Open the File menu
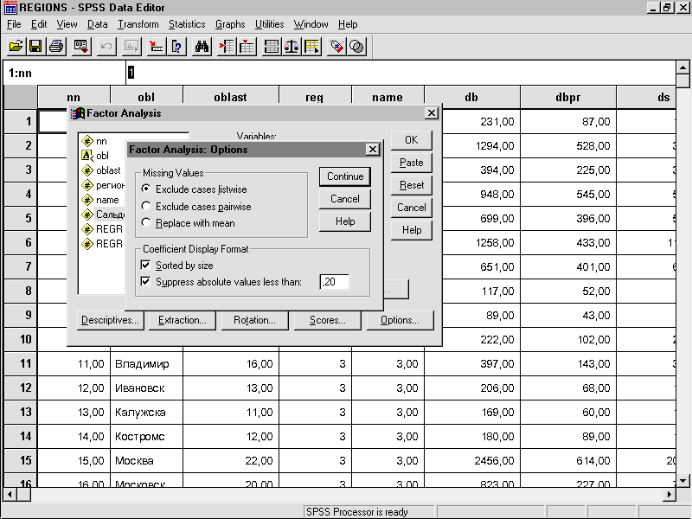The width and height of the screenshot is (692, 519). pos(14,24)
